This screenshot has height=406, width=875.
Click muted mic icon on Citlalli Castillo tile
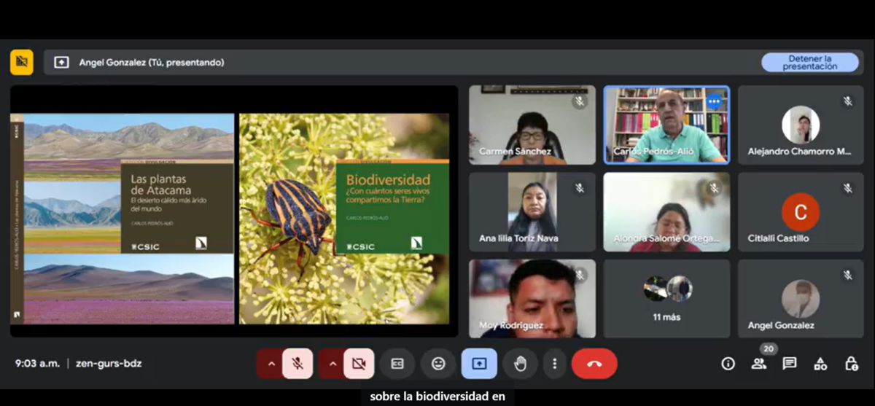pyautogui.click(x=848, y=189)
